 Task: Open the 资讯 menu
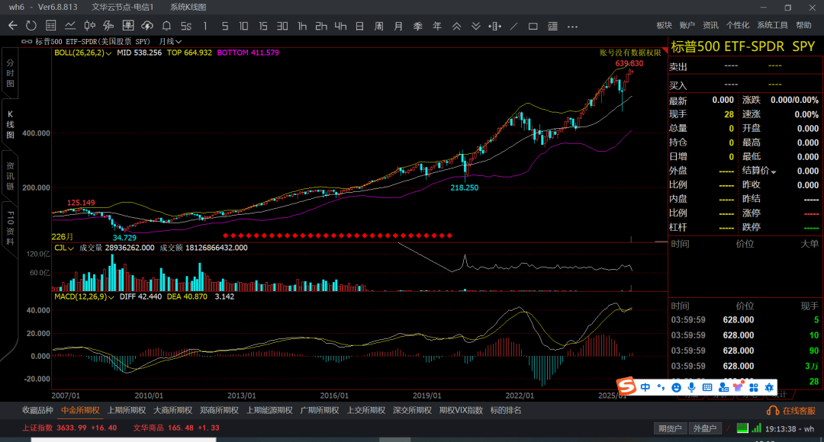coord(710,25)
